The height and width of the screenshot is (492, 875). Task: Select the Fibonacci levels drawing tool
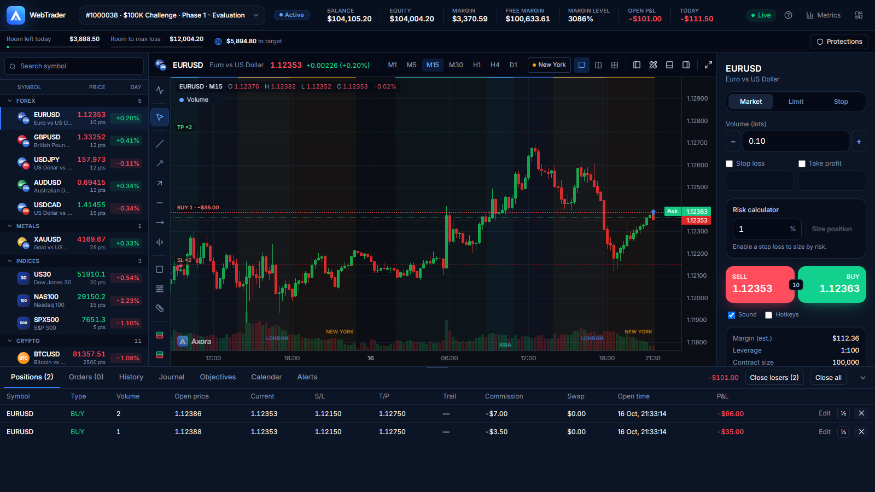click(x=160, y=289)
